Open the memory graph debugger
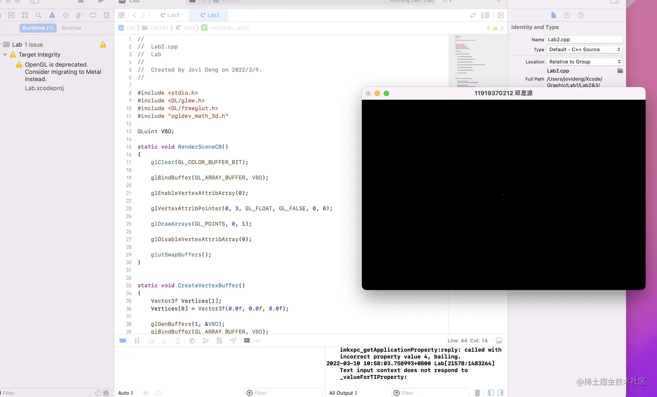 coord(206,341)
